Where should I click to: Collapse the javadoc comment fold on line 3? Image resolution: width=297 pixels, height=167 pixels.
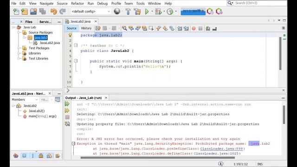pos(76,45)
